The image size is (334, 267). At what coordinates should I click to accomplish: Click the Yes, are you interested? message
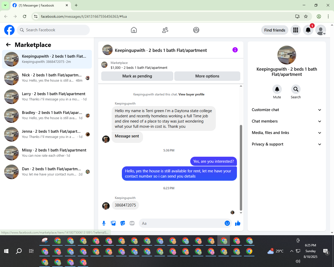click(213, 161)
